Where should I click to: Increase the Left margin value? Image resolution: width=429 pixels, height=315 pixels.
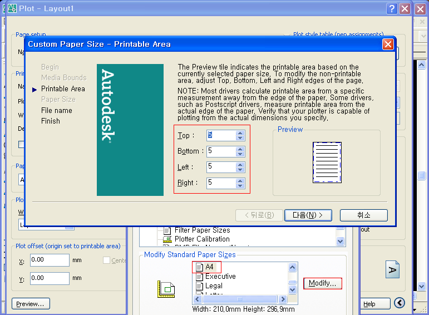point(240,165)
